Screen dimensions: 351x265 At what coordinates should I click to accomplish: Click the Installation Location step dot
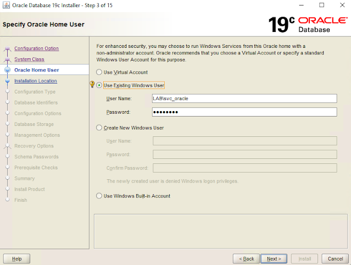(7, 81)
